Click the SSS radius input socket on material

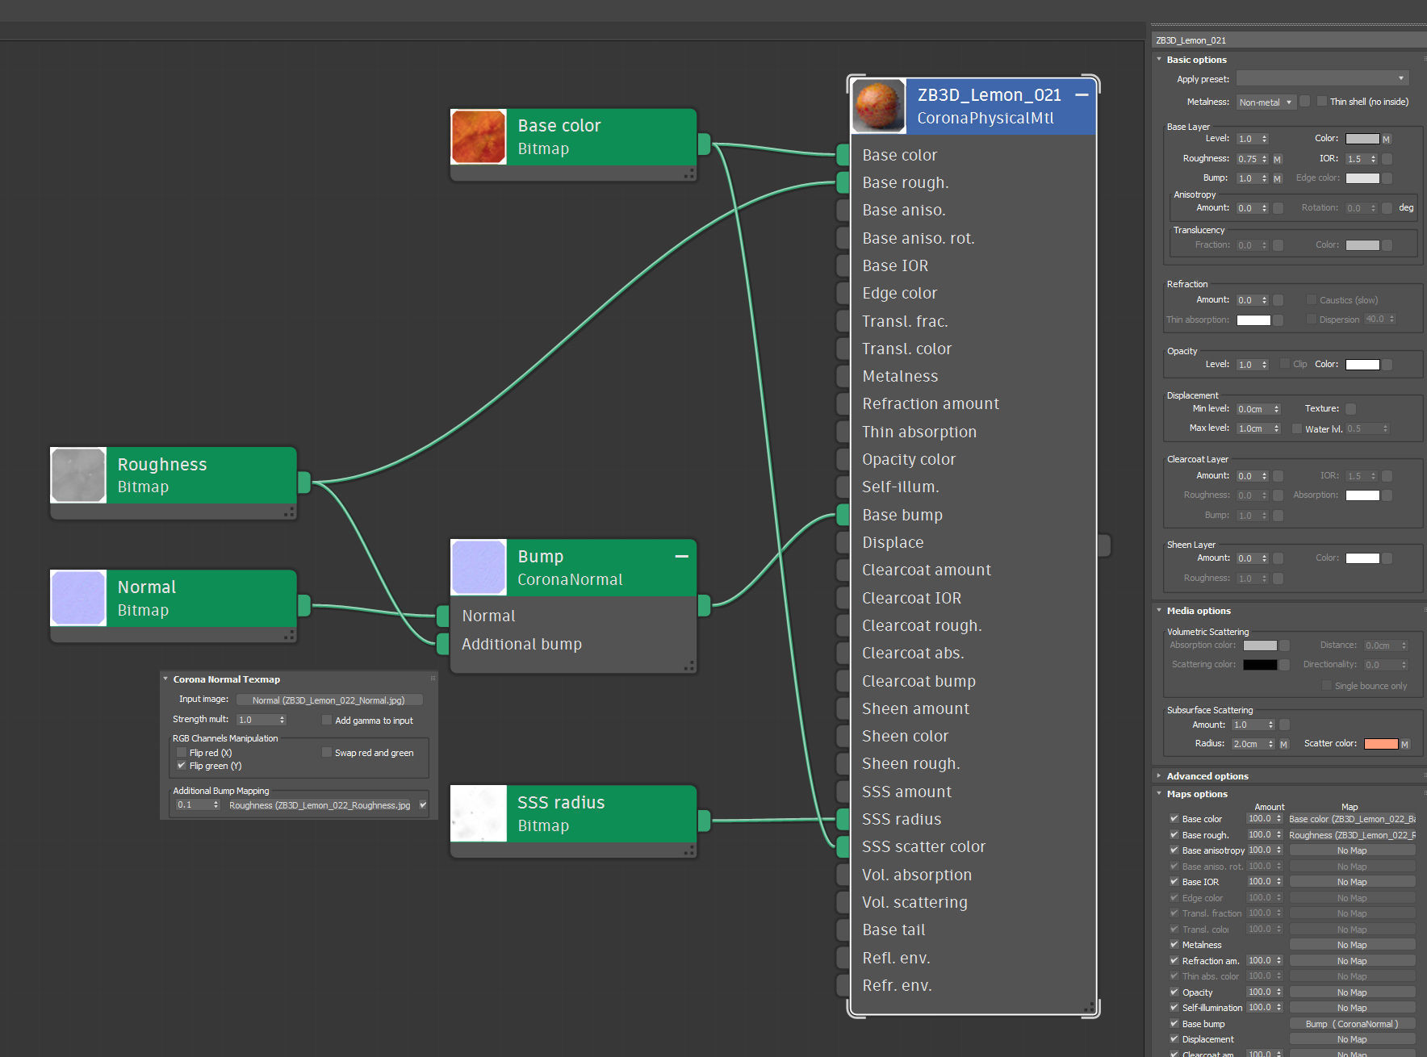click(843, 819)
